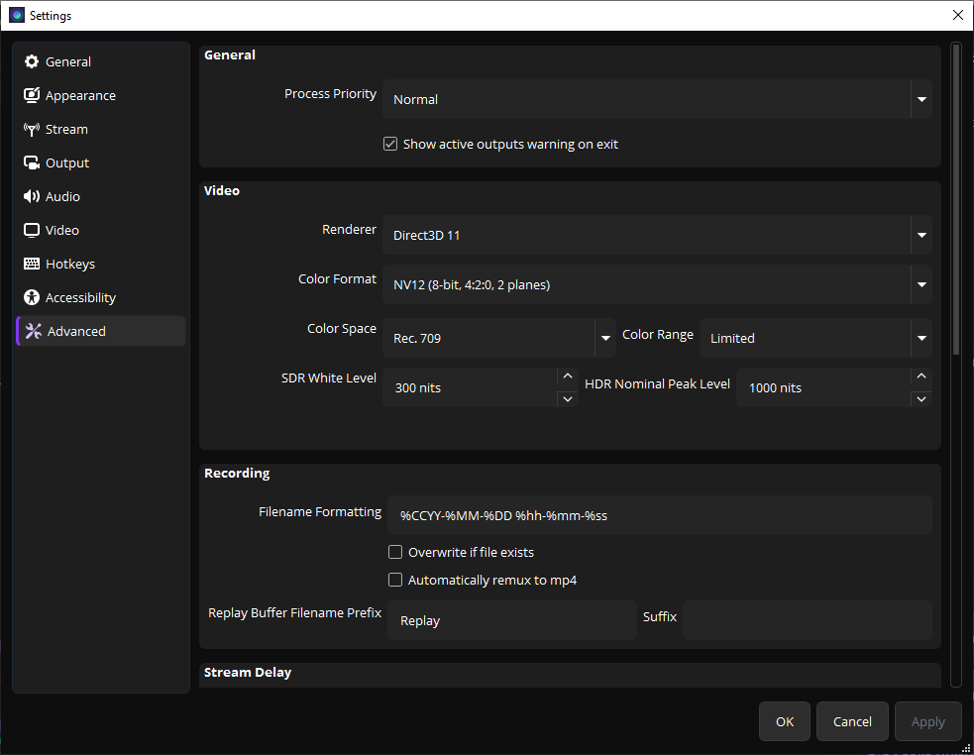Click the Stream Delay section heading

pos(248,673)
